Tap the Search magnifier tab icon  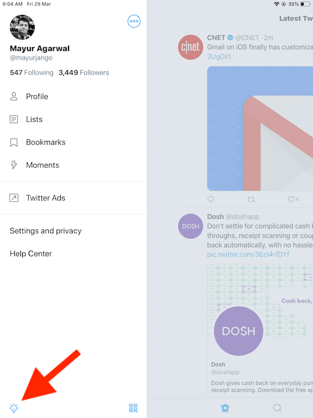pyautogui.click(x=277, y=408)
